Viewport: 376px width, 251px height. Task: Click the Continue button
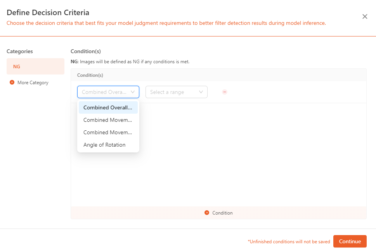pos(350,241)
